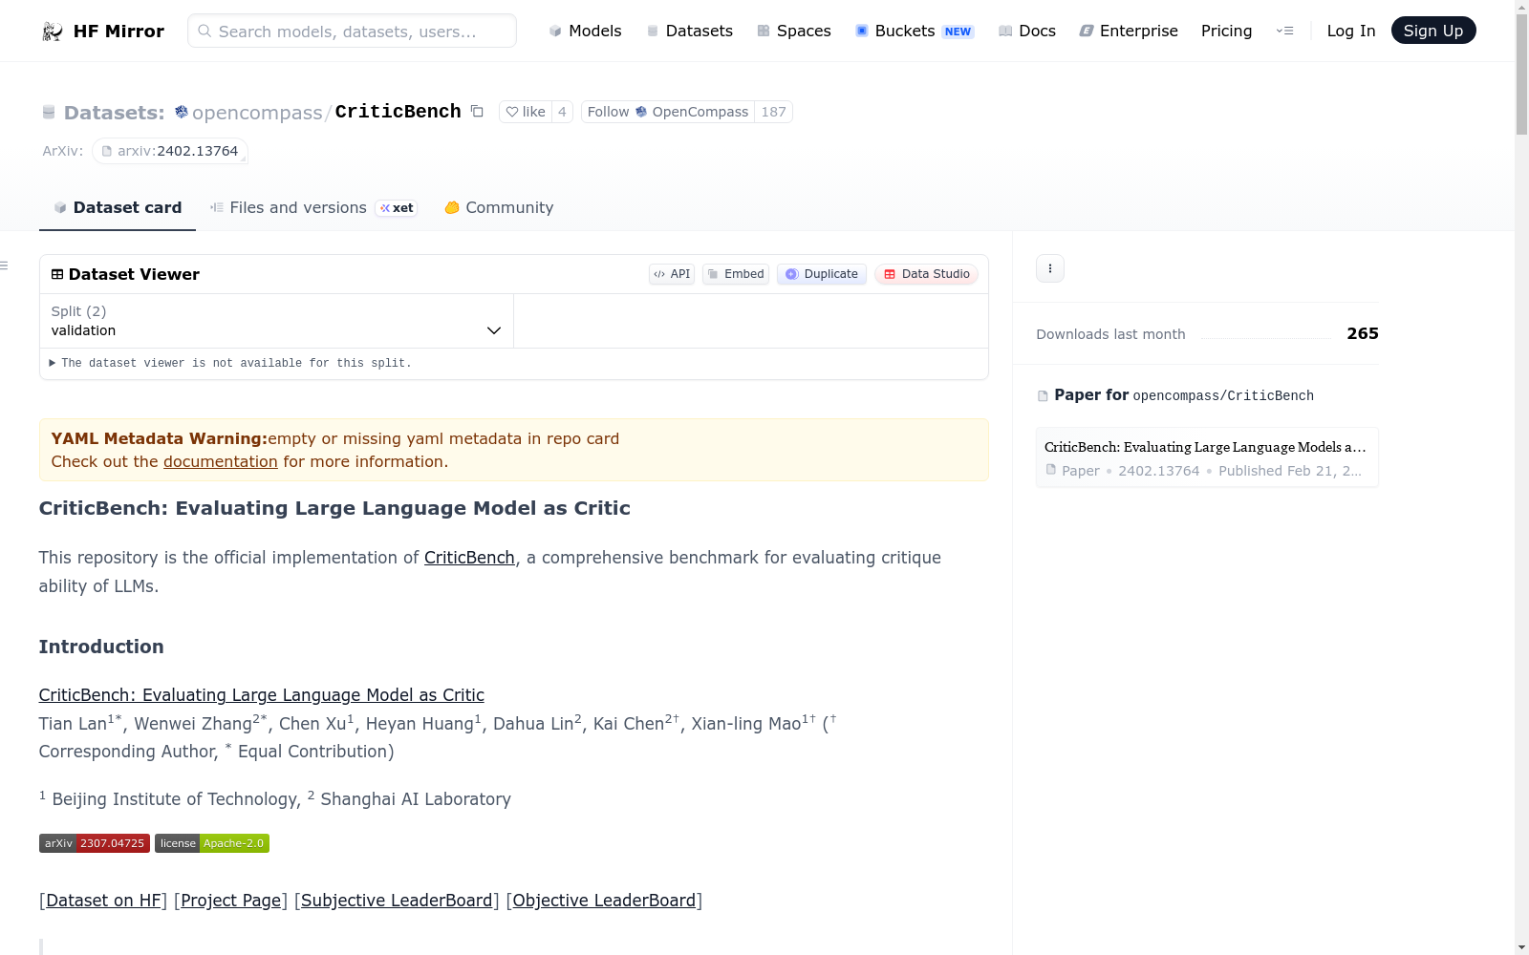Open Data Studio

[x=926, y=274]
